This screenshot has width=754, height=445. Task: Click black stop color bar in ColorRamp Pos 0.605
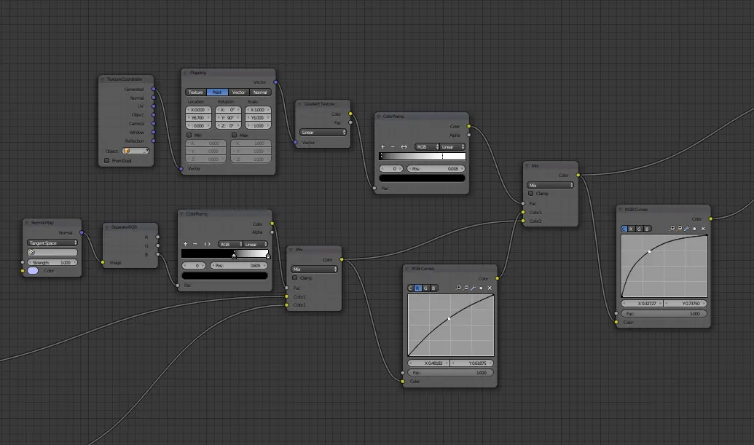pos(224,276)
